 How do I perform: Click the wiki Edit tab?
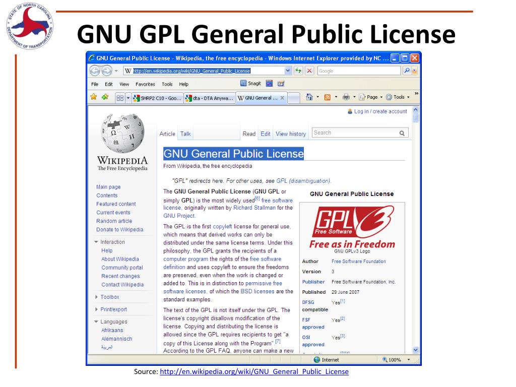pos(265,134)
